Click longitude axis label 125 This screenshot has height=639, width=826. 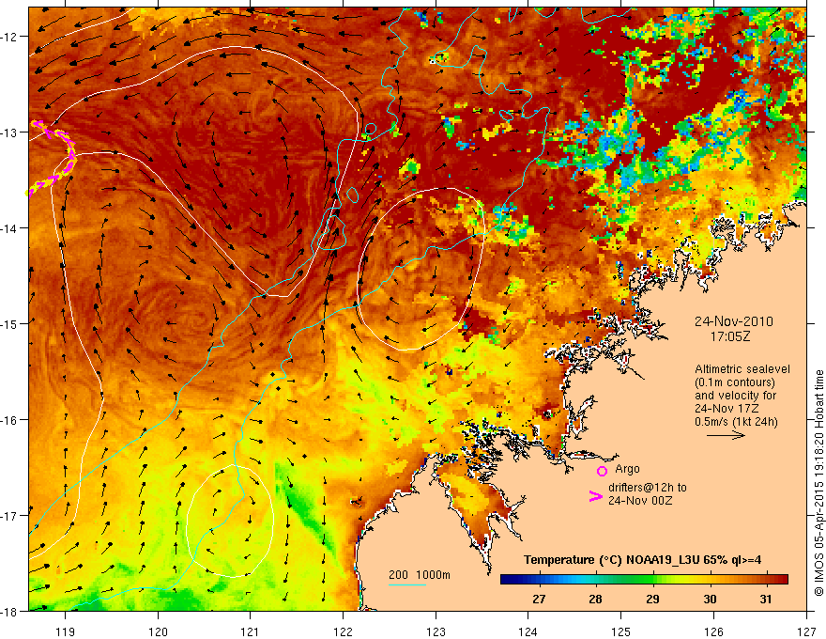pos(620,631)
